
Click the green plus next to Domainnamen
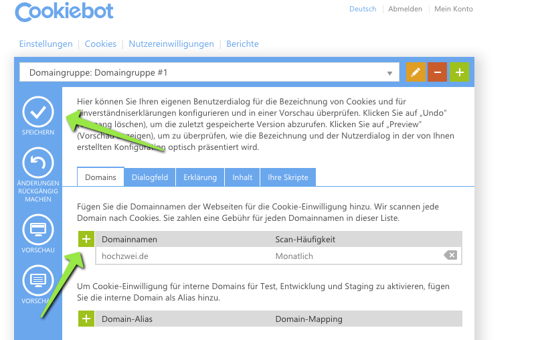point(86,239)
